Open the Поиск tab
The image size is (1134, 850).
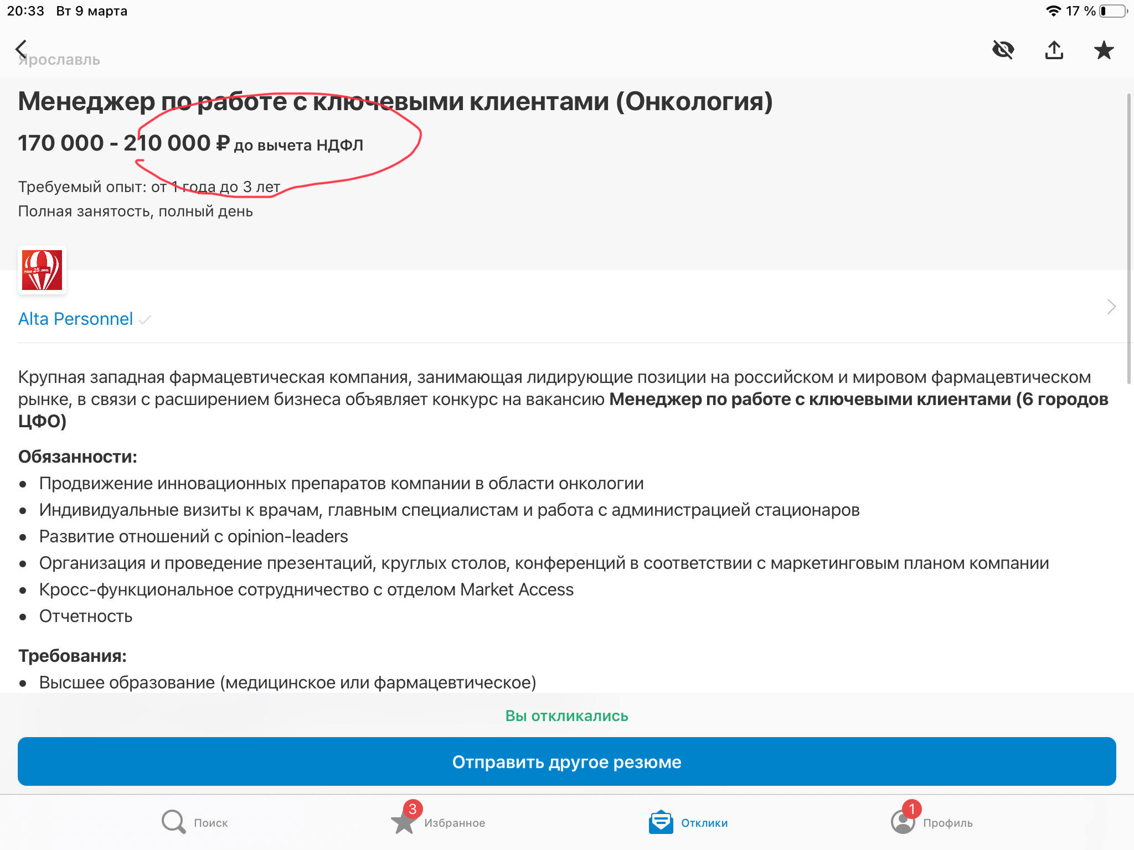point(194,822)
